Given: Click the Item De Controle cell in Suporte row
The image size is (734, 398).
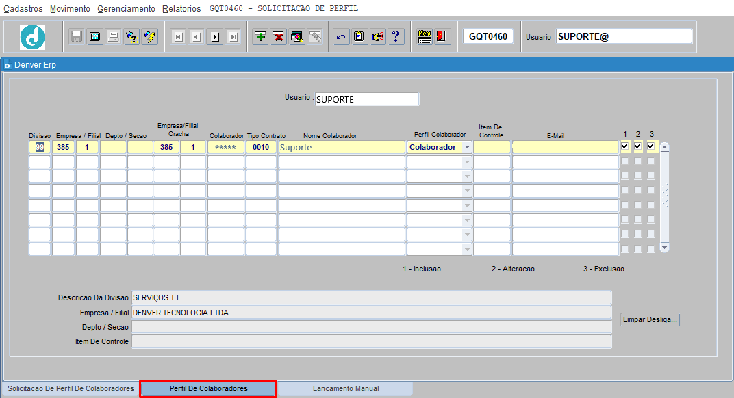Looking at the screenshot, I should 492,147.
